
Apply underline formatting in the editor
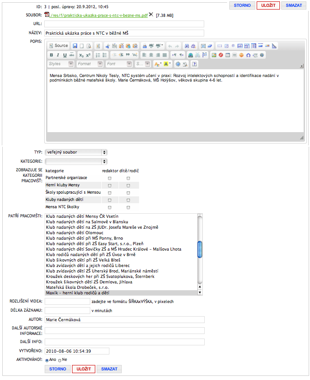65,55
